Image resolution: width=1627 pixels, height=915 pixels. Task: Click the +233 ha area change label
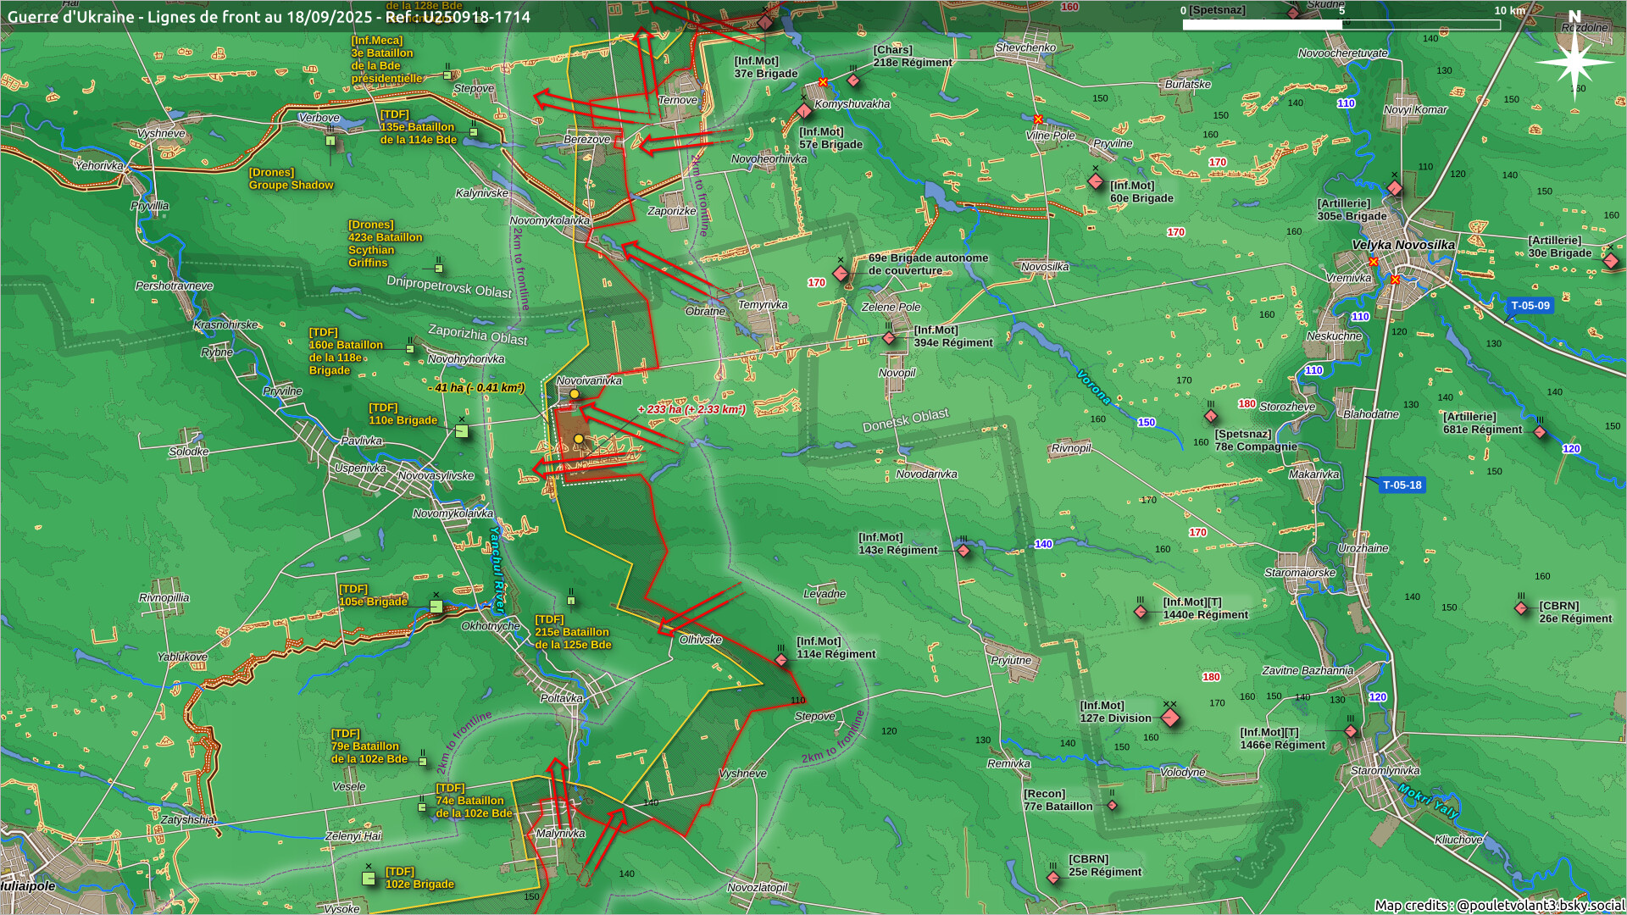(x=691, y=409)
